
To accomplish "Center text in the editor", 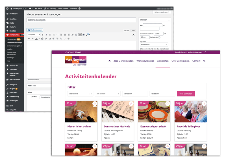I will (65, 35).
